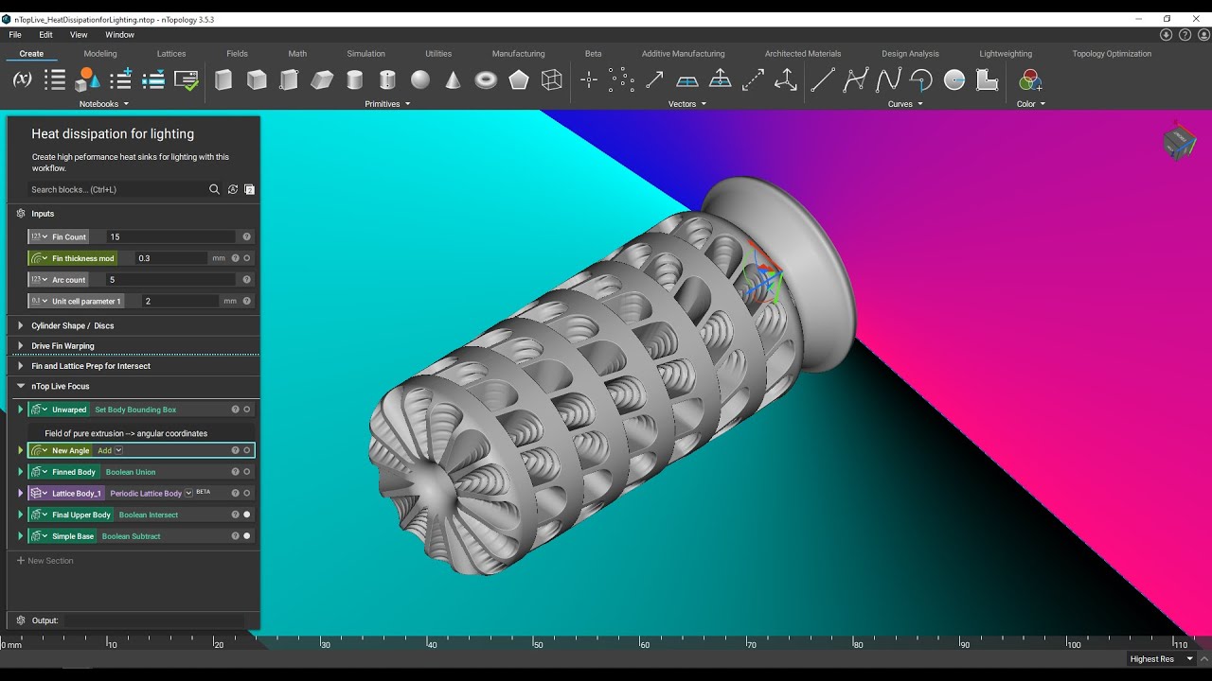Viewport: 1212px width, 681px height.
Task: Open the user account icon
Action: pyautogui.click(x=1202, y=35)
